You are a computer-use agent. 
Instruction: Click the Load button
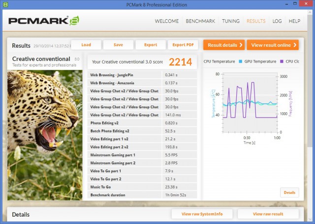pyautogui.click(x=86, y=45)
